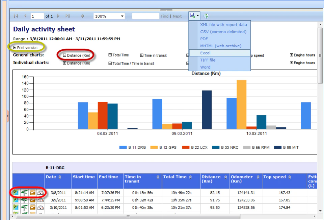The width and height of the screenshot is (324, 220).
Task: Go to the first page of report
Action: pos(16,16)
